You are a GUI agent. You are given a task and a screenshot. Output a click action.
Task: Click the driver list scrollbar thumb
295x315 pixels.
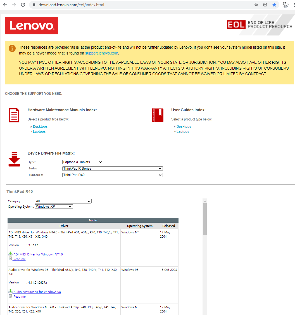pyautogui.click(x=205, y=219)
